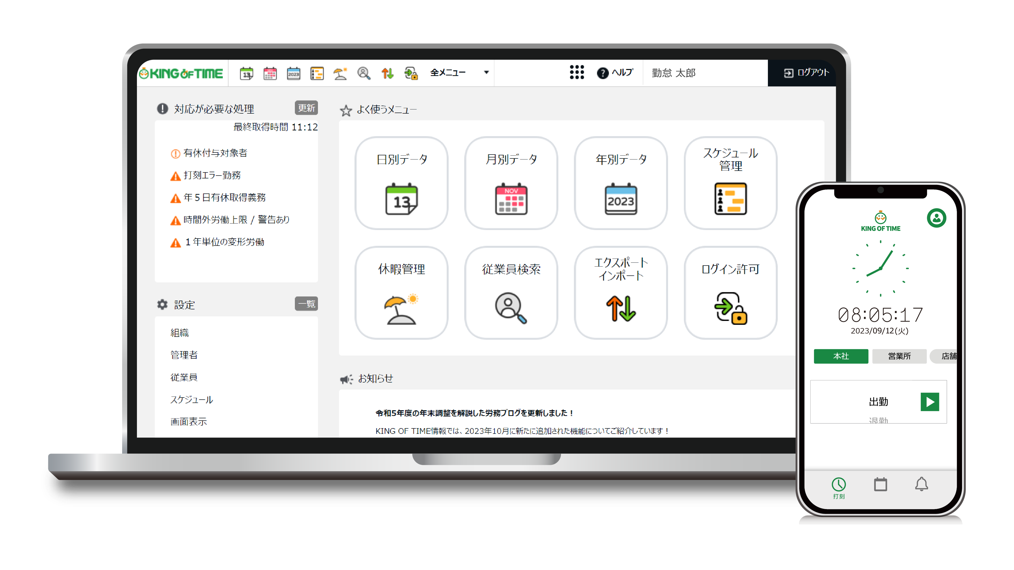Open スケジュール settings

[x=192, y=400]
